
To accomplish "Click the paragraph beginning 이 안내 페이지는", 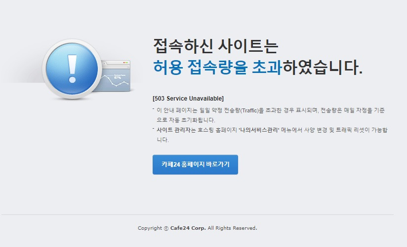I will 271,115.
